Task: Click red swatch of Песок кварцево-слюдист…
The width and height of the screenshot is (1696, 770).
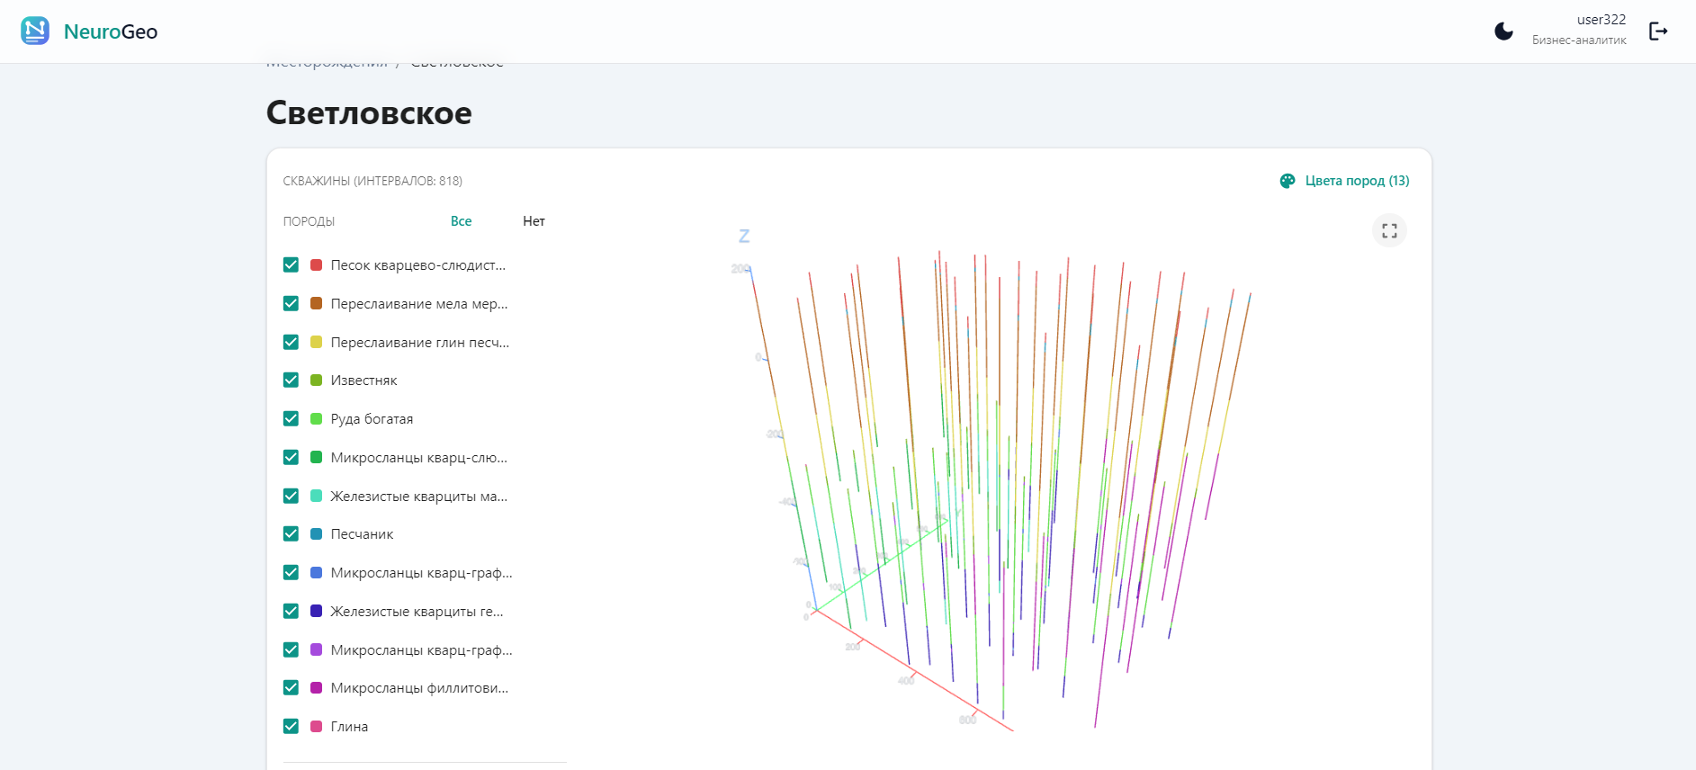Action: 316,264
